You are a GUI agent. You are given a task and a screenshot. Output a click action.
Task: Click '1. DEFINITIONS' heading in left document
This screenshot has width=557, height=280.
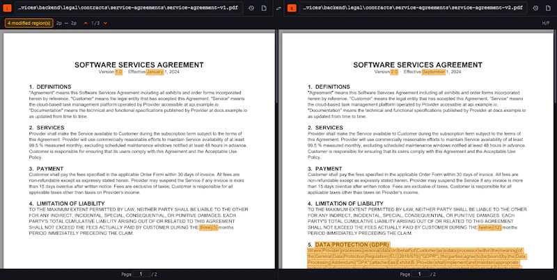(x=50, y=87)
